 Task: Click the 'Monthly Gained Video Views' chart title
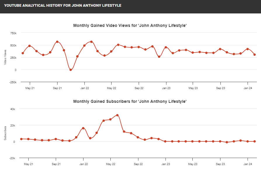[130, 25]
